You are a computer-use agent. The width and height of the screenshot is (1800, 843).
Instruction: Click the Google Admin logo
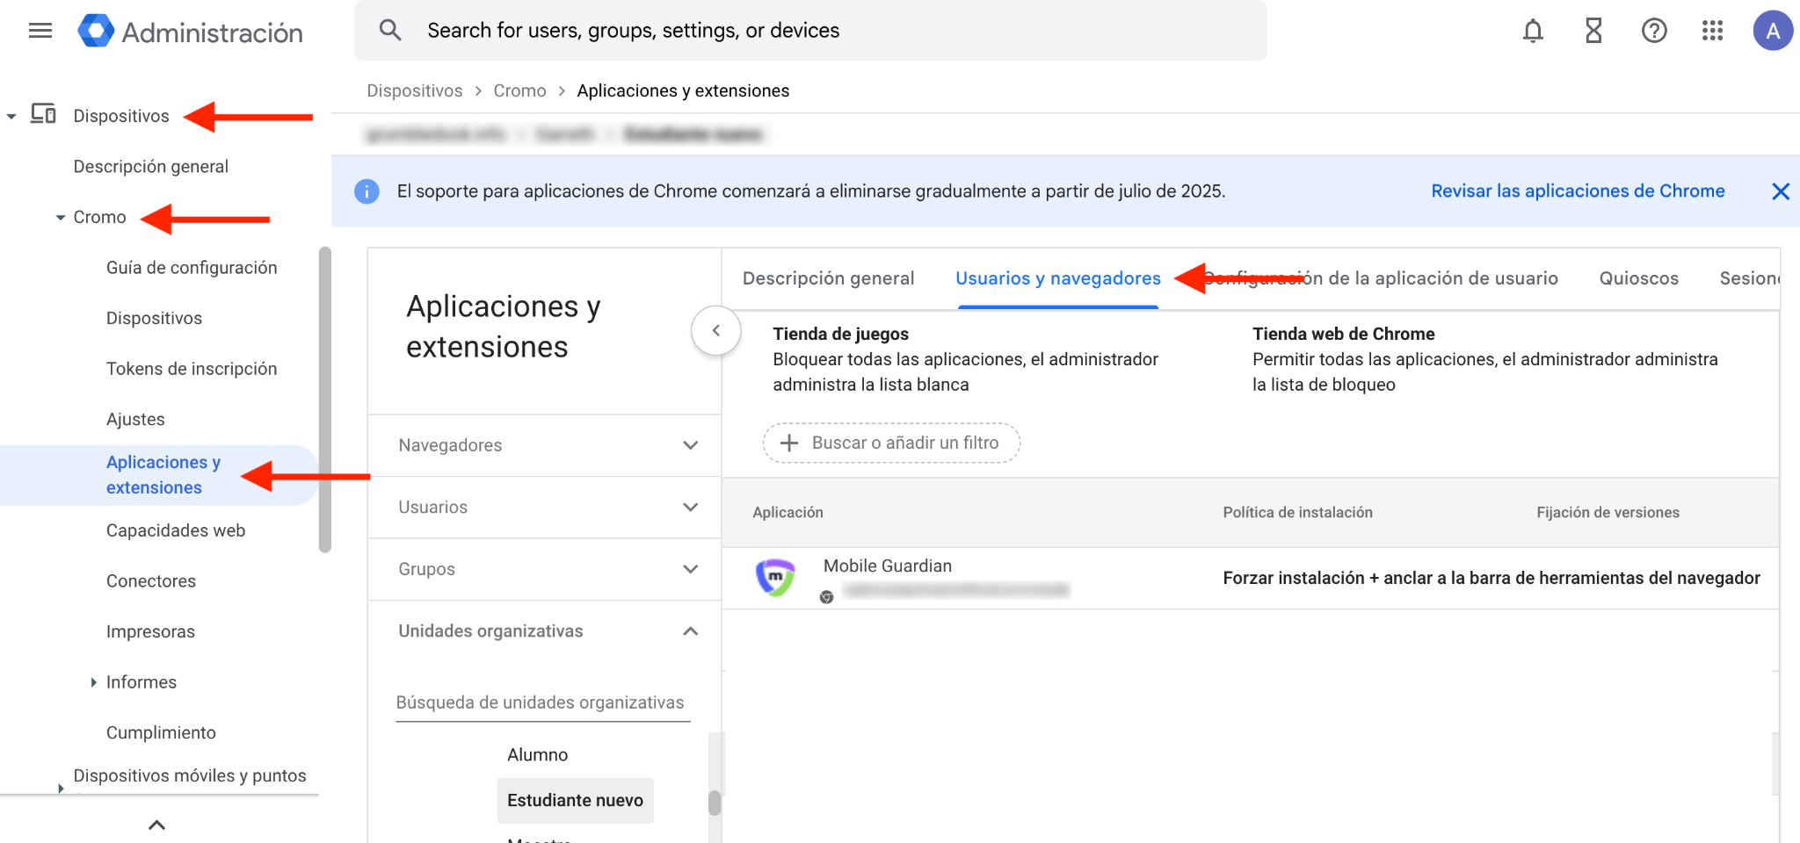click(x=96, y=32)
